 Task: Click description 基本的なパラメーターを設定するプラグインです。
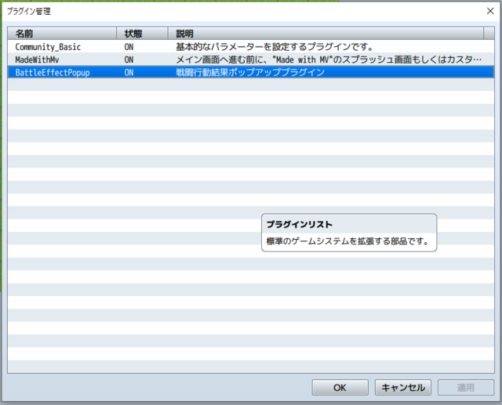click(x=275, y=47)
